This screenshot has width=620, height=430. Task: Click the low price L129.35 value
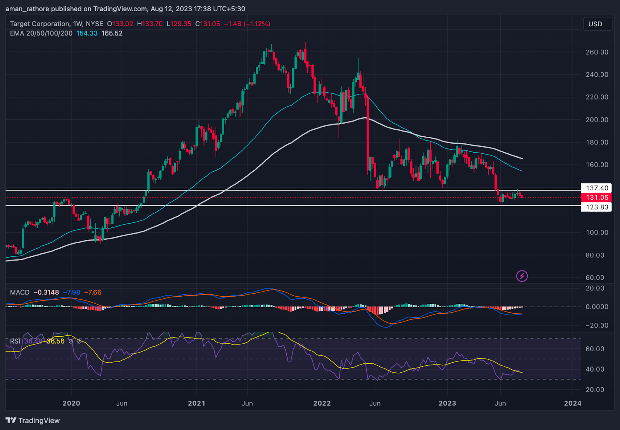click(179, 24)
